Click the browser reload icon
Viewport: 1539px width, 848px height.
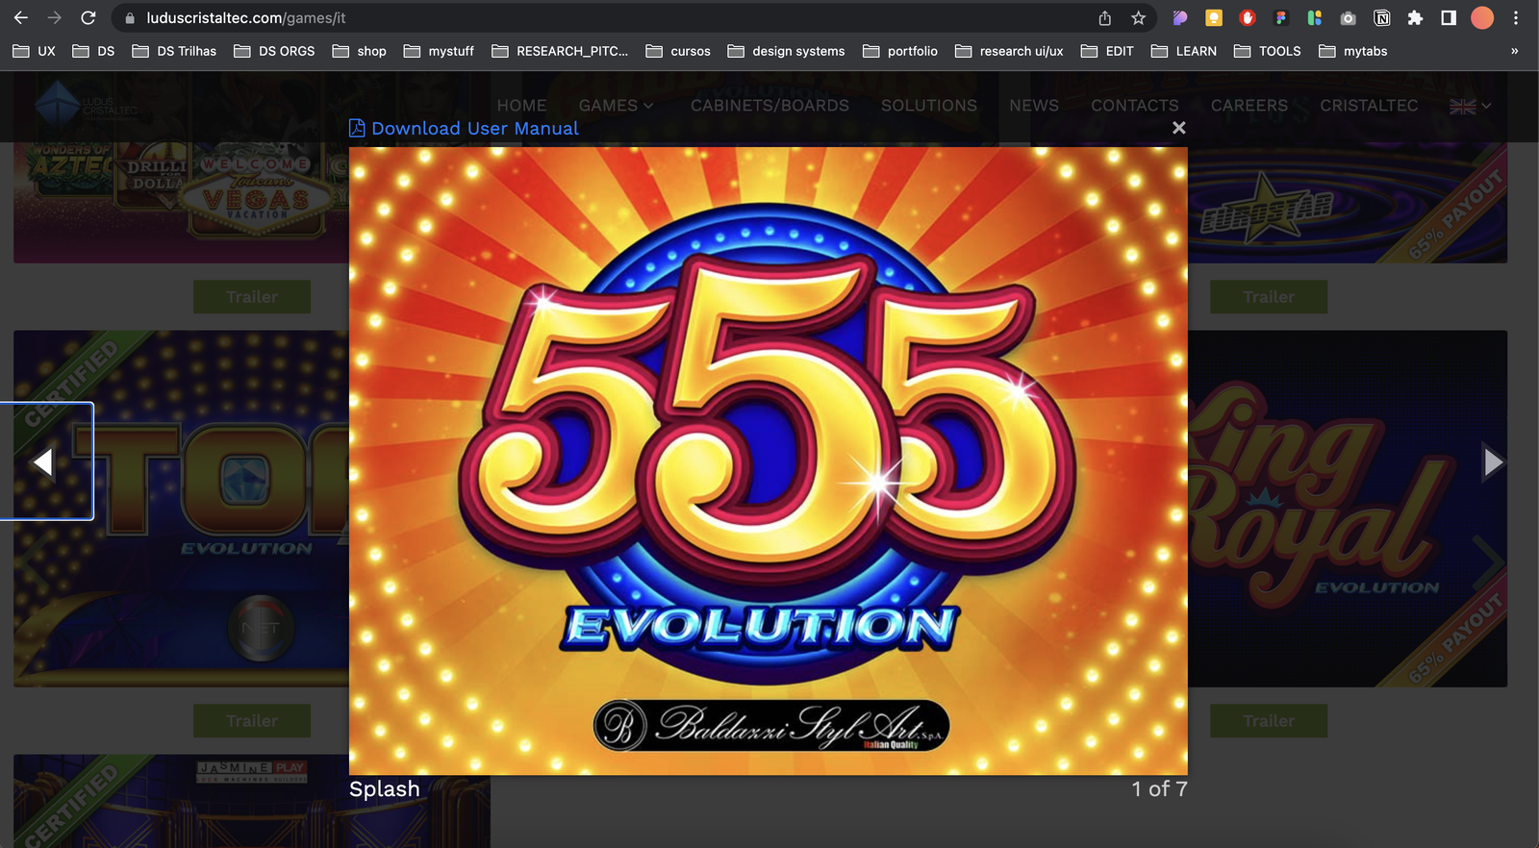pyautogui.click(x=88, y=18)
